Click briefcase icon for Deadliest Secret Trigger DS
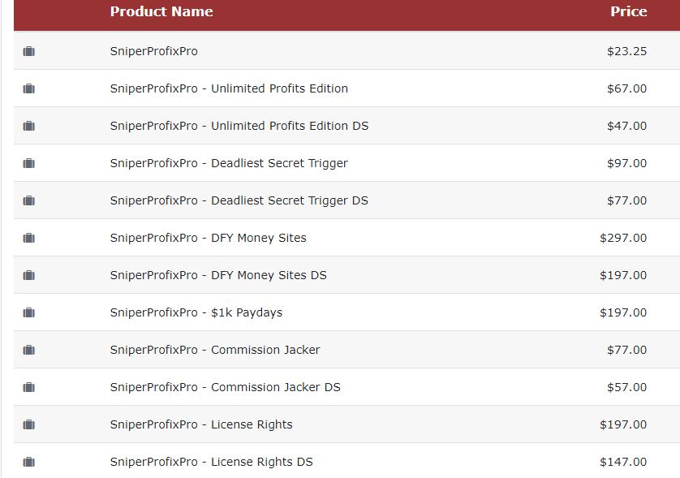The height and width of the screenshot is (478, 680). point(28,200)
